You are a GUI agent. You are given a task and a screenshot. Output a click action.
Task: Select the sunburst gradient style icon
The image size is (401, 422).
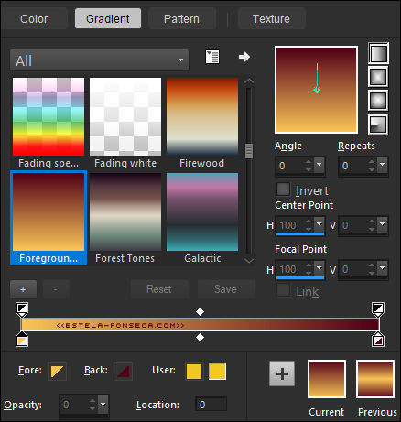coord(378,101)
